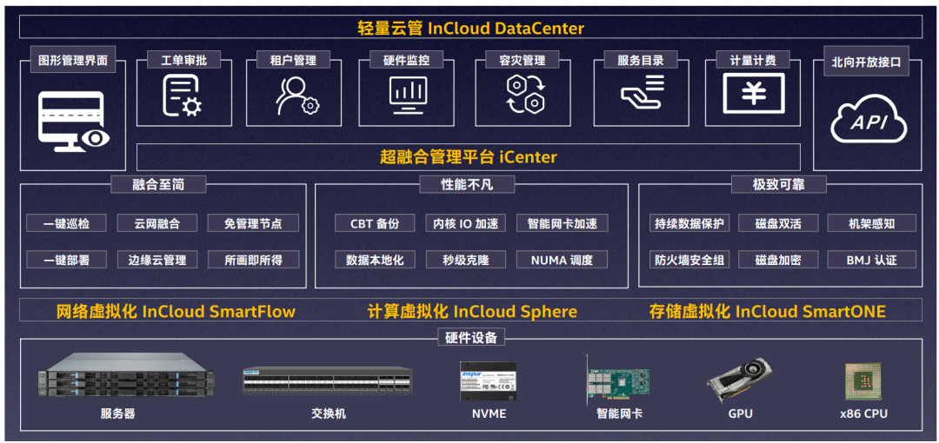Open the 融合至简 section header

coord(158,184)
